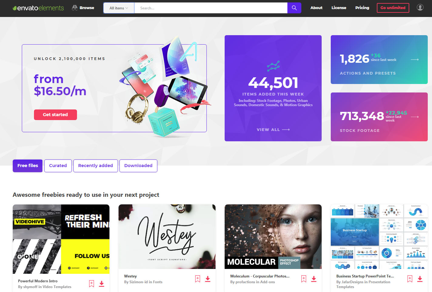Visit author Sizimon-id's profile link
Viewport: 432px width, 292px height.
[x=139, y=282]
